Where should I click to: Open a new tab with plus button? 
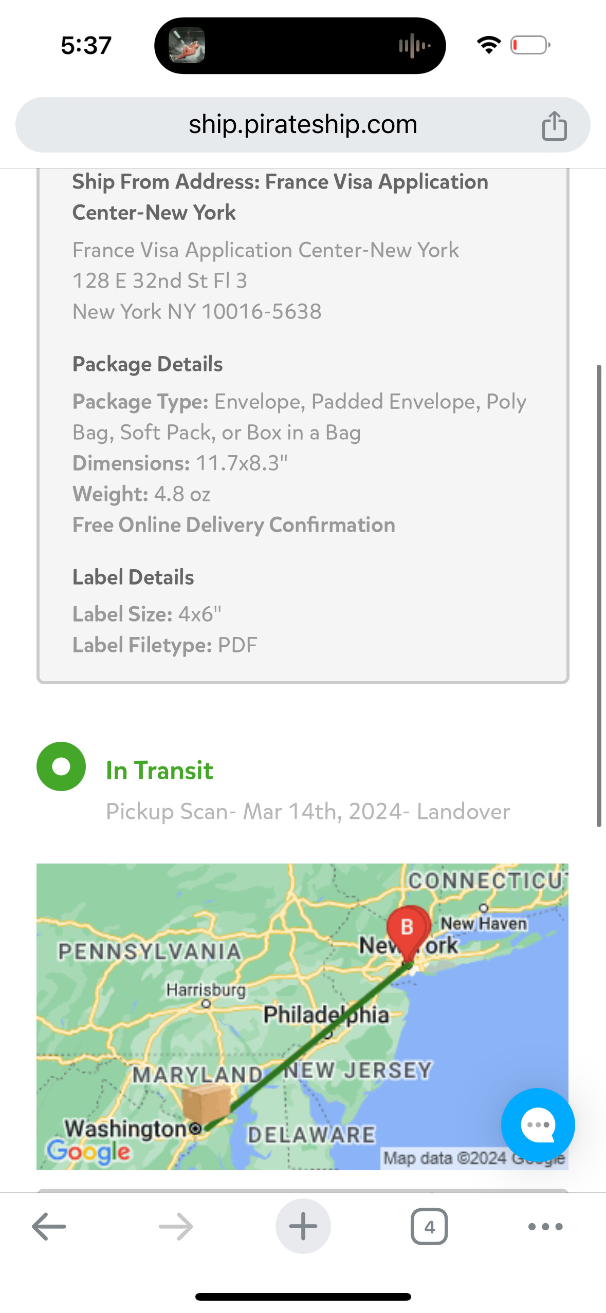tap(303, 1226)
